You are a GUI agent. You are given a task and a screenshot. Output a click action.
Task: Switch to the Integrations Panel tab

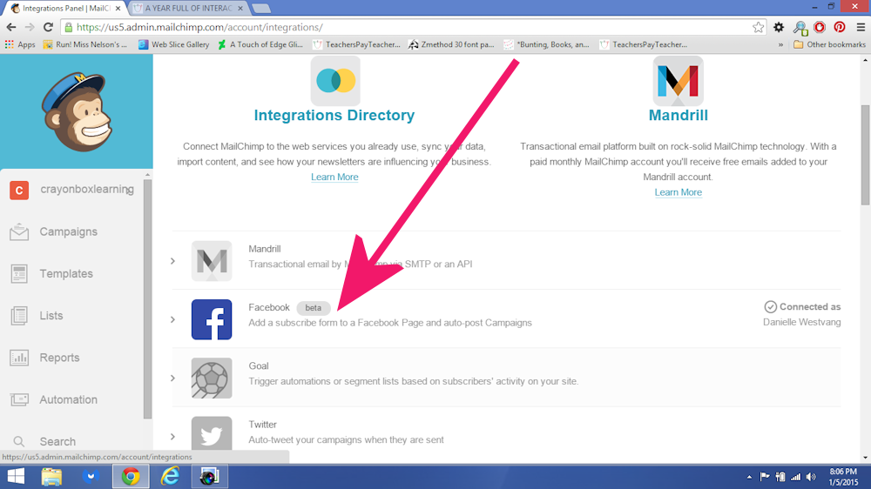(x=64, y=9)
